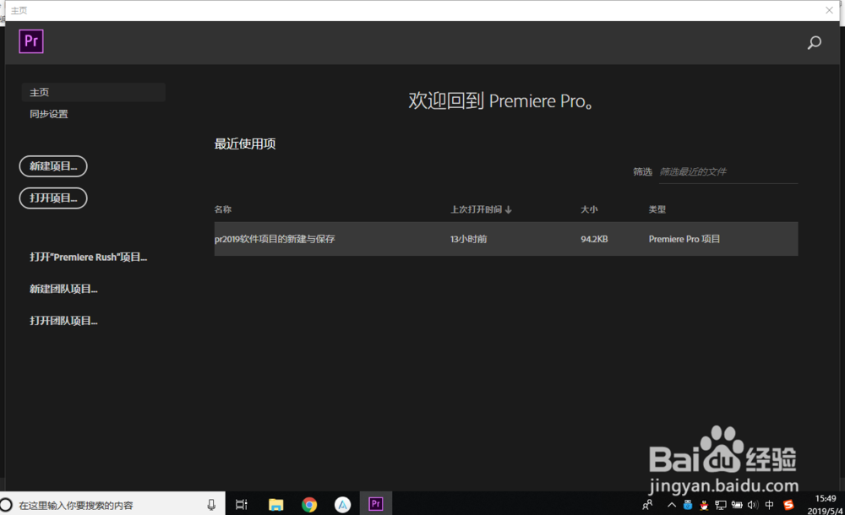Click the 打开项目... button
The height and width of the screenshot is (515, 845).
pos(53,198)
